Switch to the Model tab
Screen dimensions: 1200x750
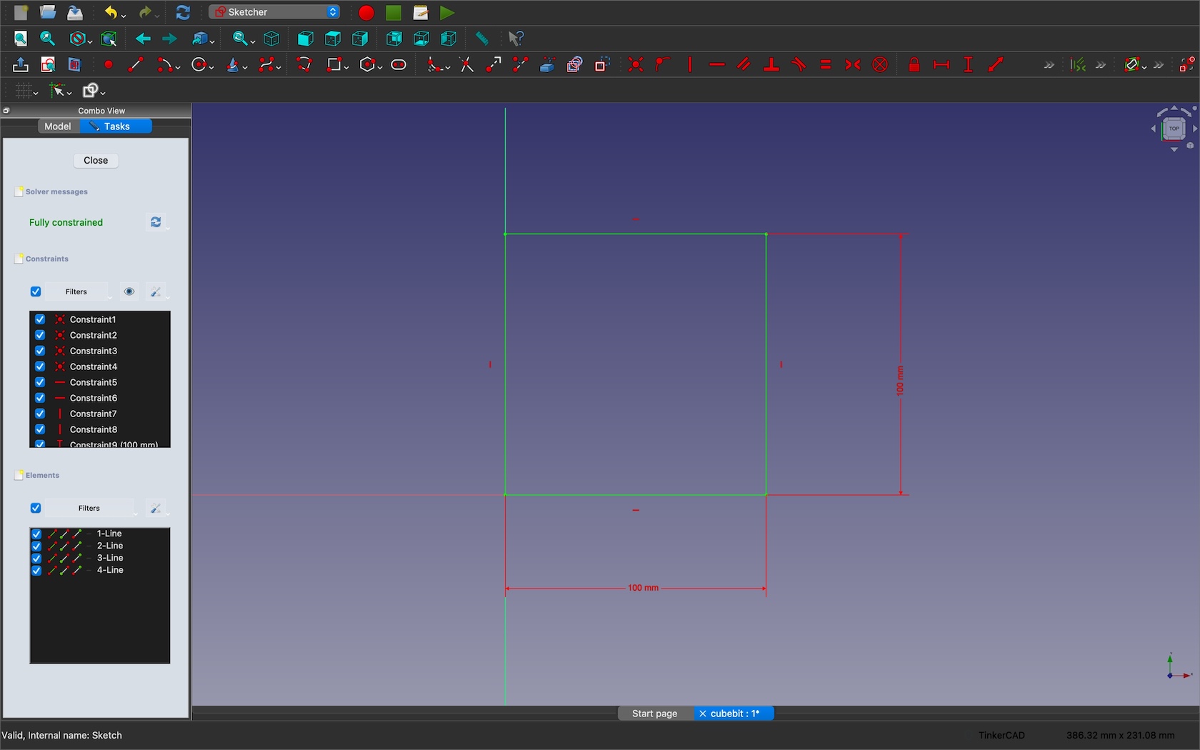click(58, 126)
